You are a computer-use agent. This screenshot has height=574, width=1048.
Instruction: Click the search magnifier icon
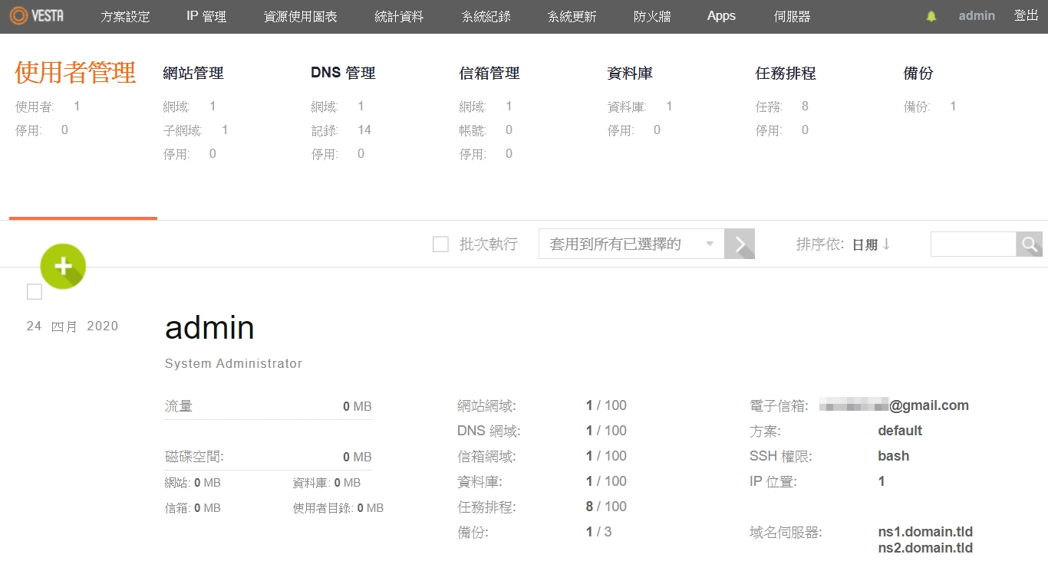1030,244
